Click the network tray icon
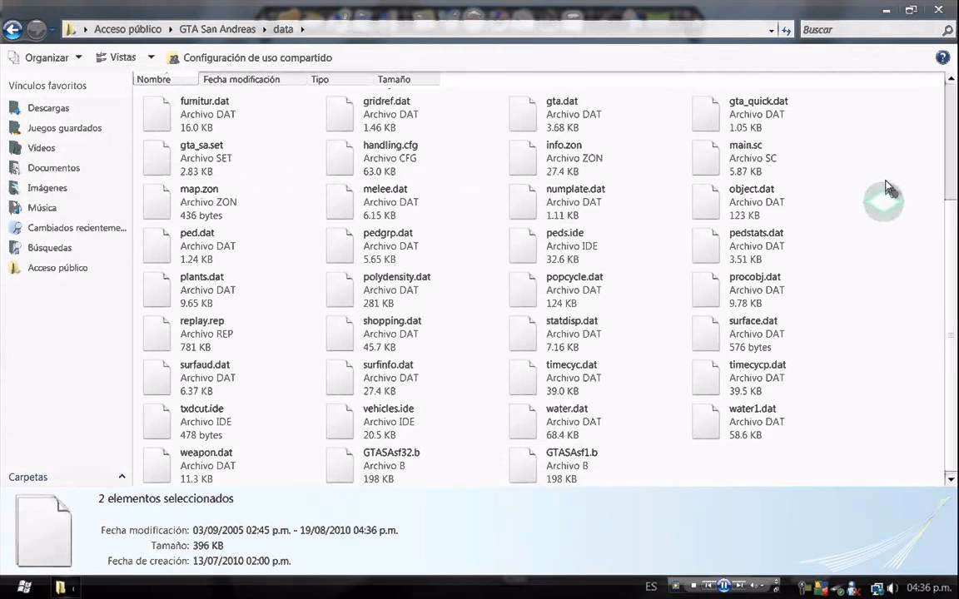 coord(877,589)
